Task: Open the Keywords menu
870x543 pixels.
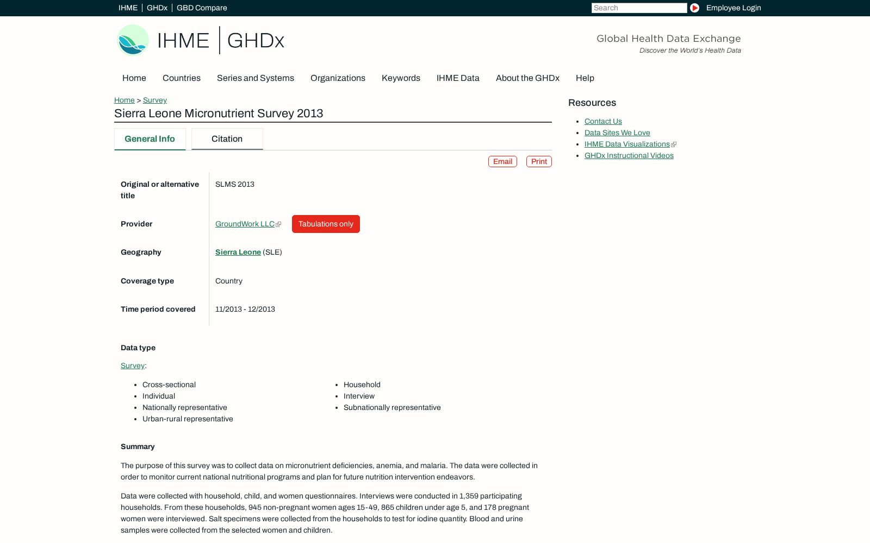Action: (x=401, y=78)
